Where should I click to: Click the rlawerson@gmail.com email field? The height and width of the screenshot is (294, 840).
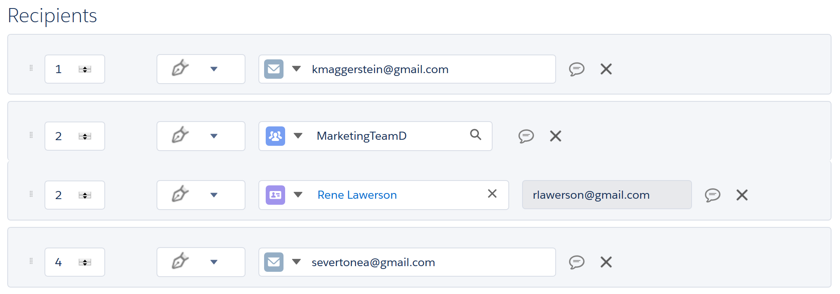click(x=607, y=195)
